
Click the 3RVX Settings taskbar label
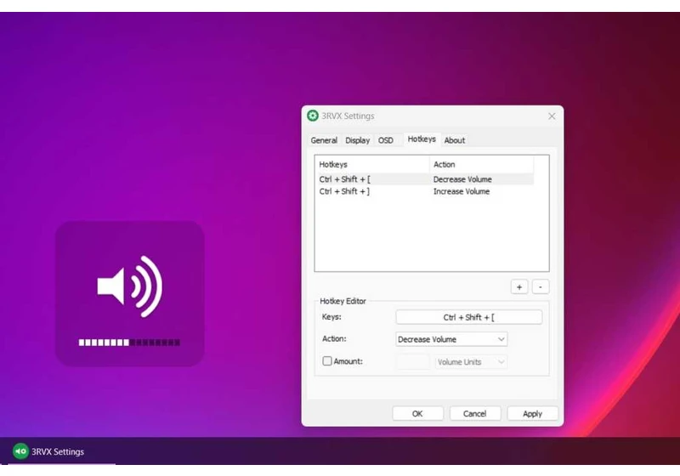point(58,451)
